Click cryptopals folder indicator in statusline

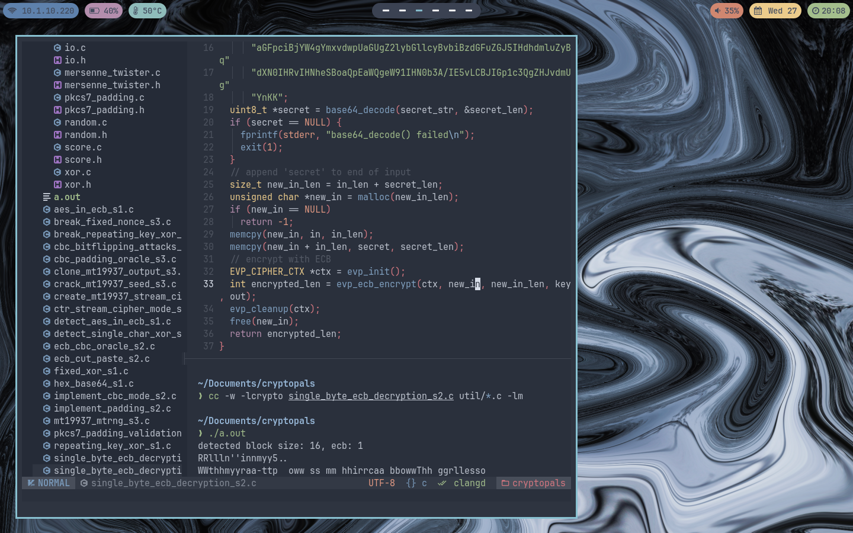(534, 483)
